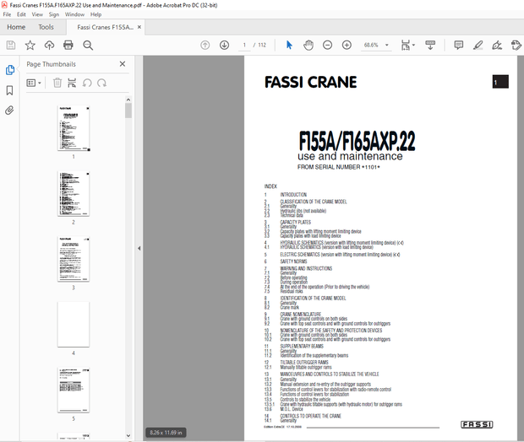Click the stamp tool icon
Screen dimensions: 524x442
[516, 45]
